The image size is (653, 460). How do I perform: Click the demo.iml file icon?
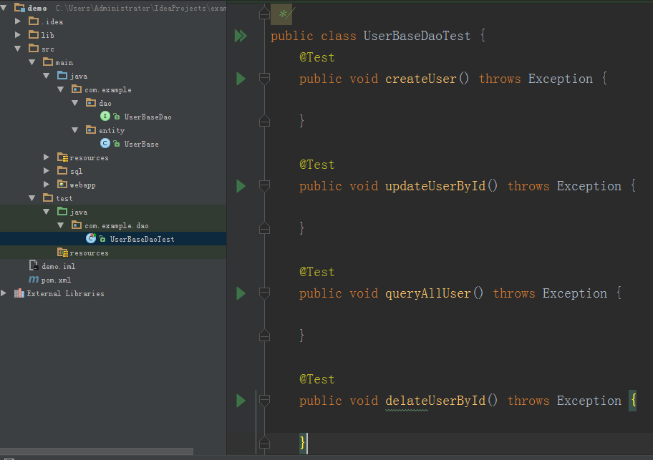34,265
